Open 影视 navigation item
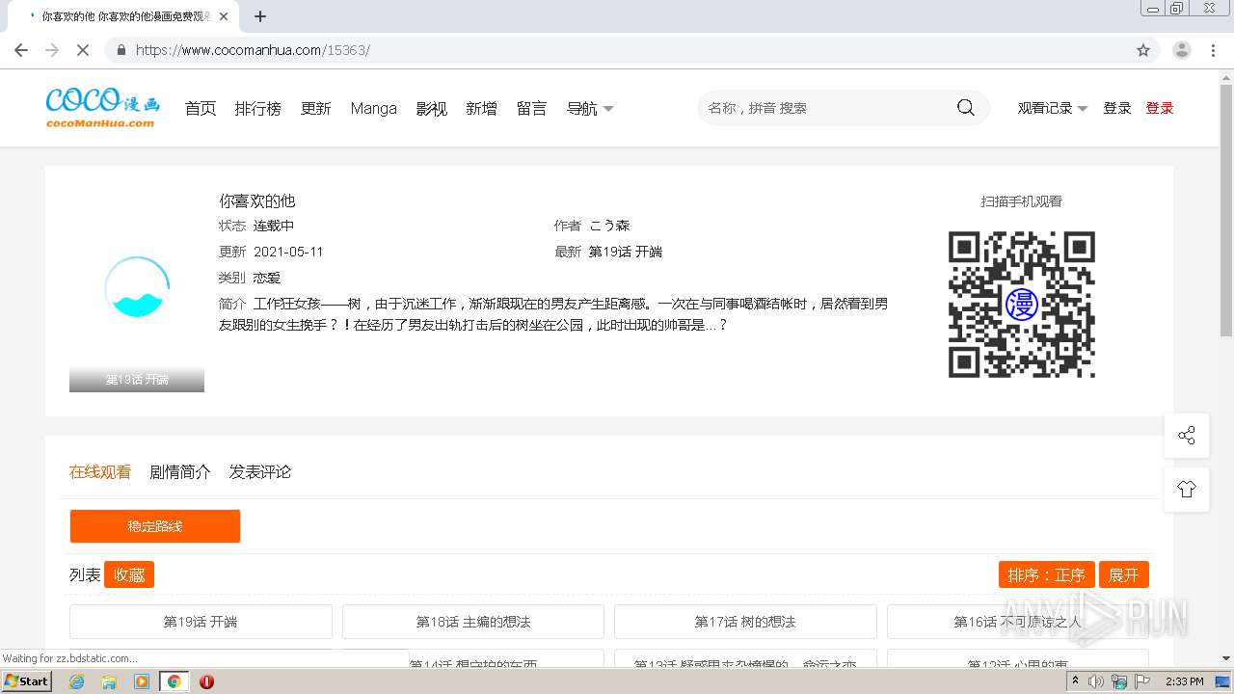Image resolution: width=1234 pixels, height=694 pixels. point(432,109)
